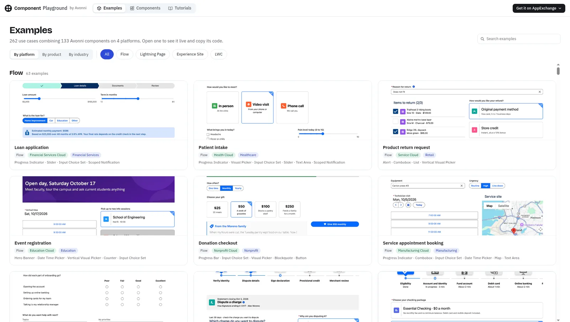Open the Equipment combobox
Screen dimensions: 570x322
[x=428, y=186]
